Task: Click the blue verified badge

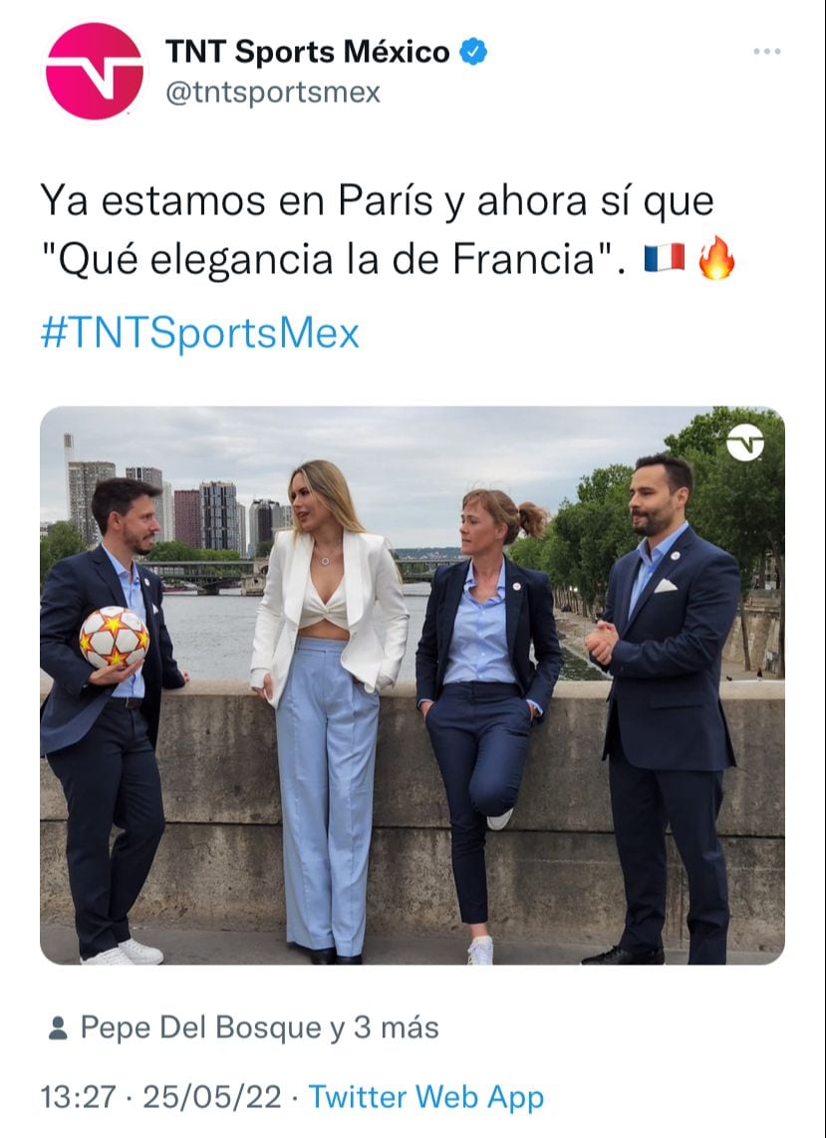Action: point(473,52)
